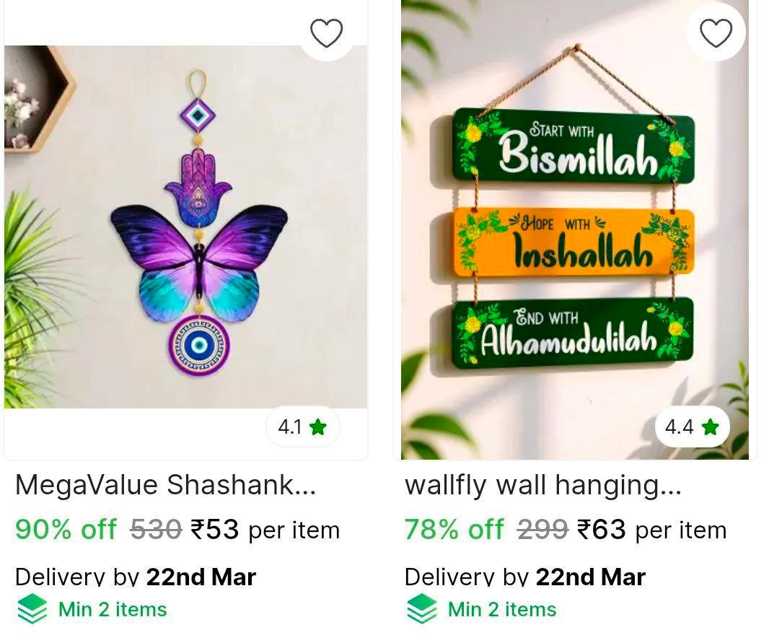Viewport: 769px width, 643px height.
Task: Open the butterfly evil eye product image
Action: point(186,227)
